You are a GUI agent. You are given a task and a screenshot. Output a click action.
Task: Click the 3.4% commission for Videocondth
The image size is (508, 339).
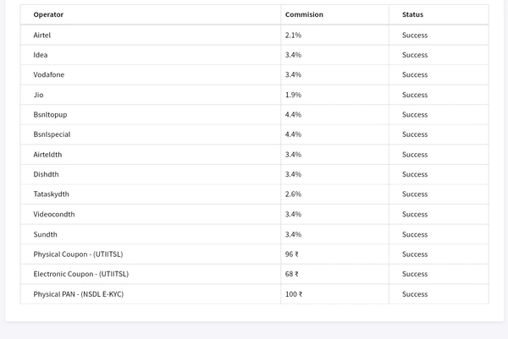tap(293, 214)
